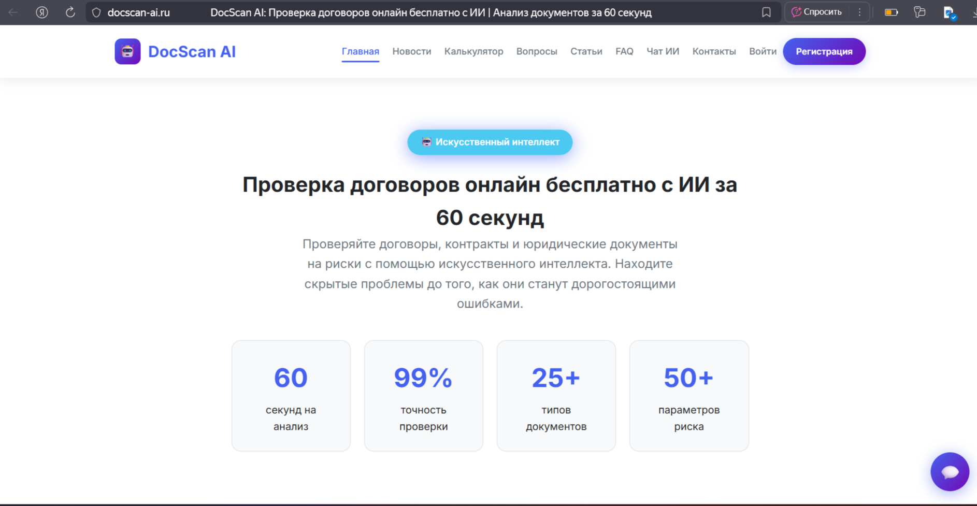977x506 pixels.
Task: Click the battery saver icon
Action: pyautogui.click(x=891, y=12)
